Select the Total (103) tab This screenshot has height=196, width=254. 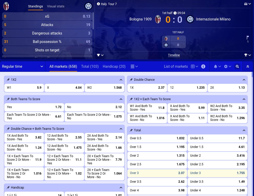pos(90,66)
